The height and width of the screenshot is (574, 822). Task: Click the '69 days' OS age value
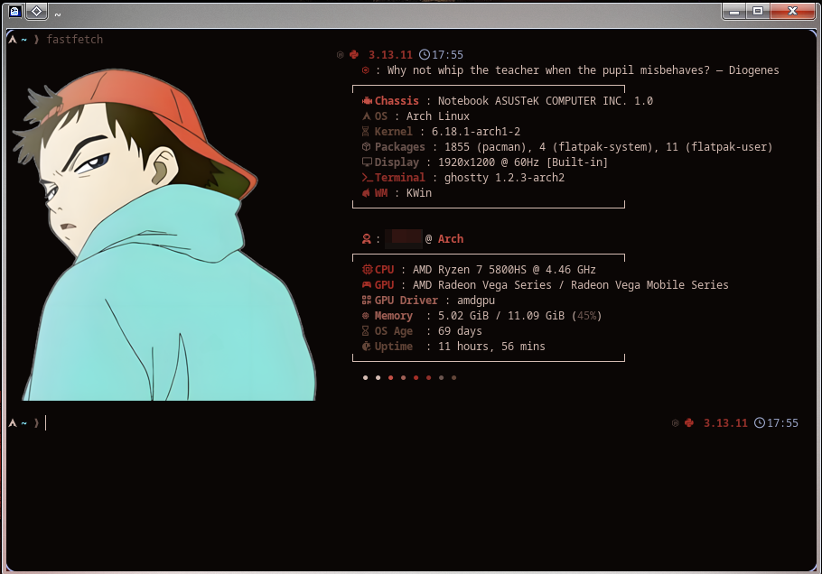click(460, 331)
